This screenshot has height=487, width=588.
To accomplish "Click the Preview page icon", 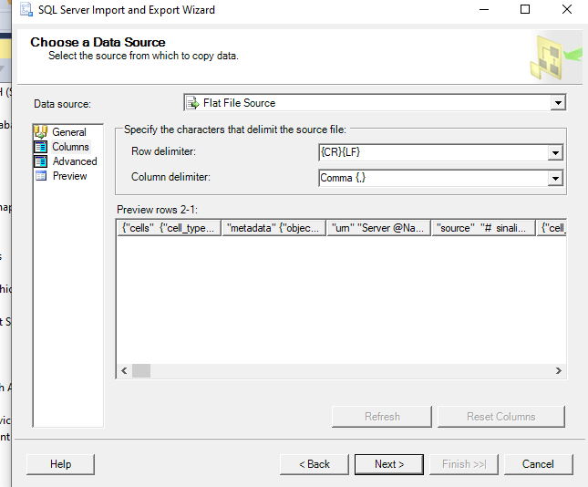I will click(x=41, y=176).
